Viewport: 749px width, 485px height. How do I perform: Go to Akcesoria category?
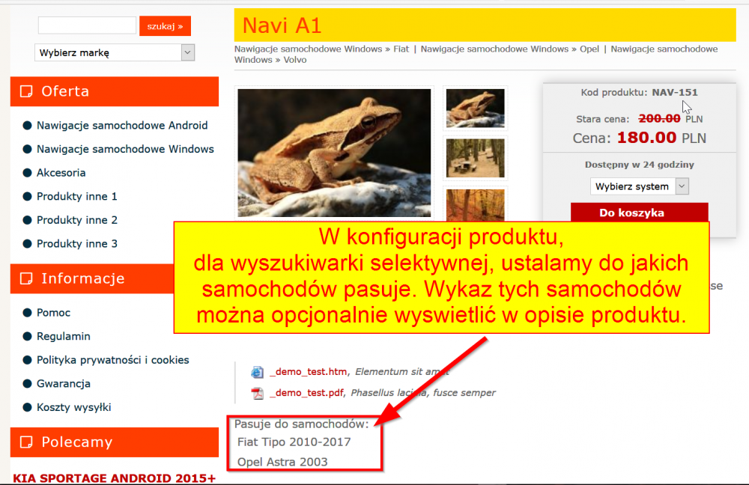pos(61,173)
